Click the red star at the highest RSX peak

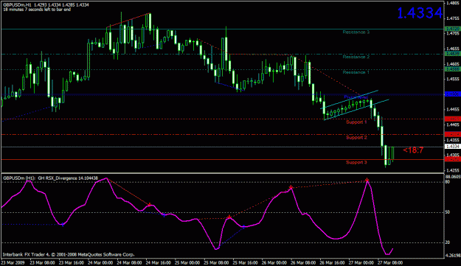click(367, 180)
